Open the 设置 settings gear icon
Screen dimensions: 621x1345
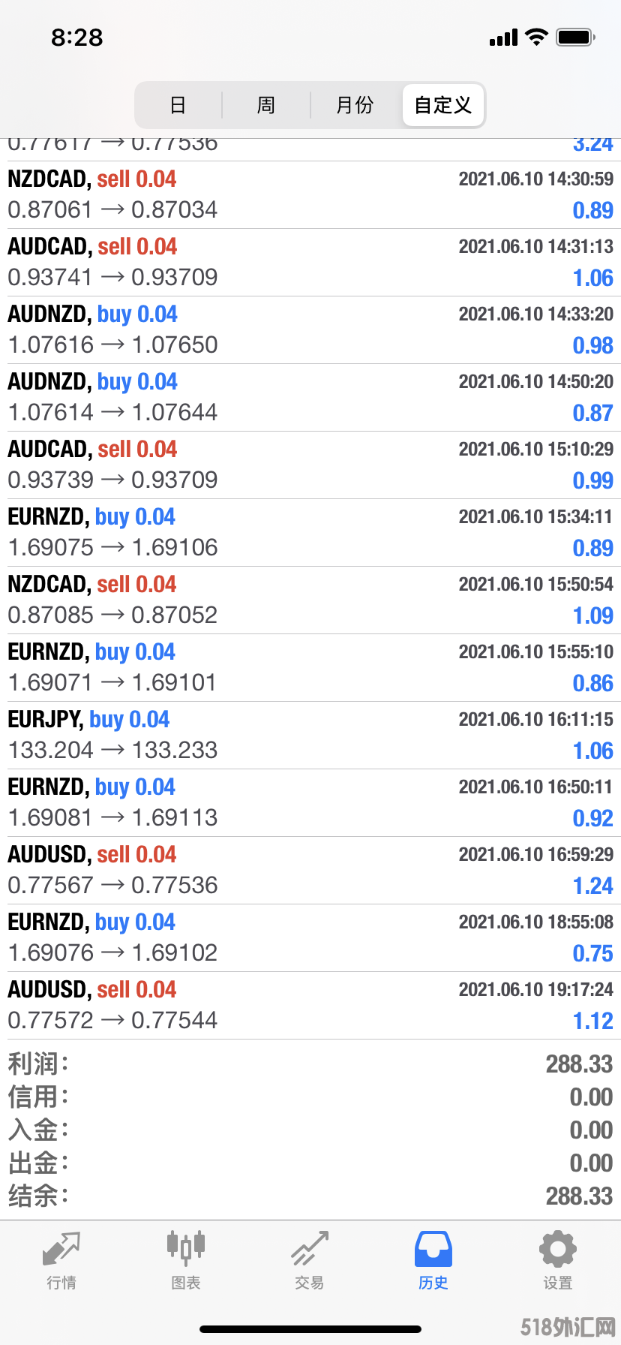[x=558, y=1249]
